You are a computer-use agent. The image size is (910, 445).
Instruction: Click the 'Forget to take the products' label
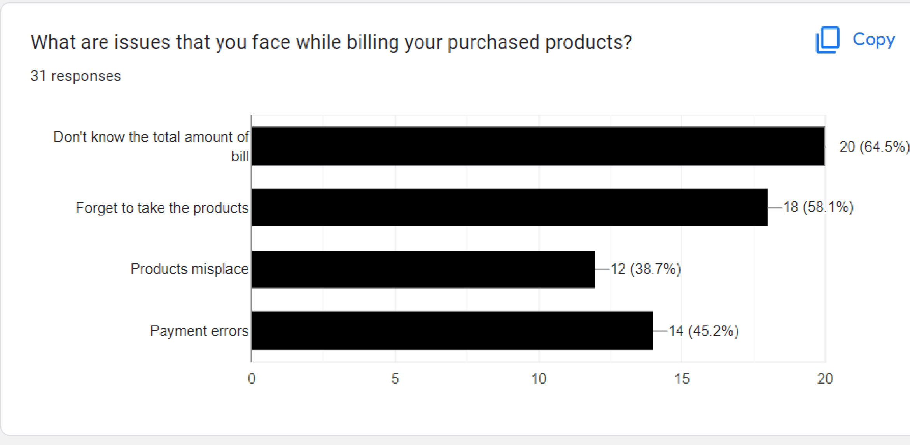point(162,208)
